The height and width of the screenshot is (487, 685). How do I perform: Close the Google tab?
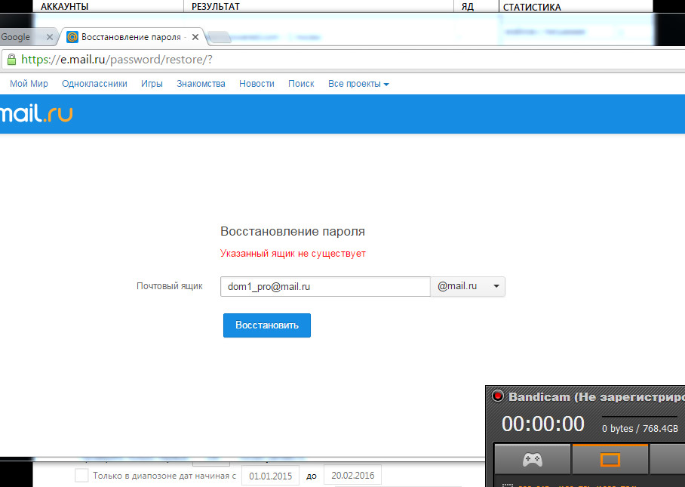(x=49, y=37)
